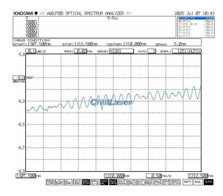Viewport: 223px width, 196px height.
Task: Click the WL SHF wavelength shift icon
Action: [68, 182]
